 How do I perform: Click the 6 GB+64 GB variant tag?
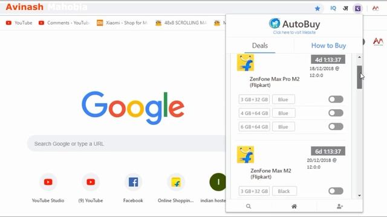[254, 127]
